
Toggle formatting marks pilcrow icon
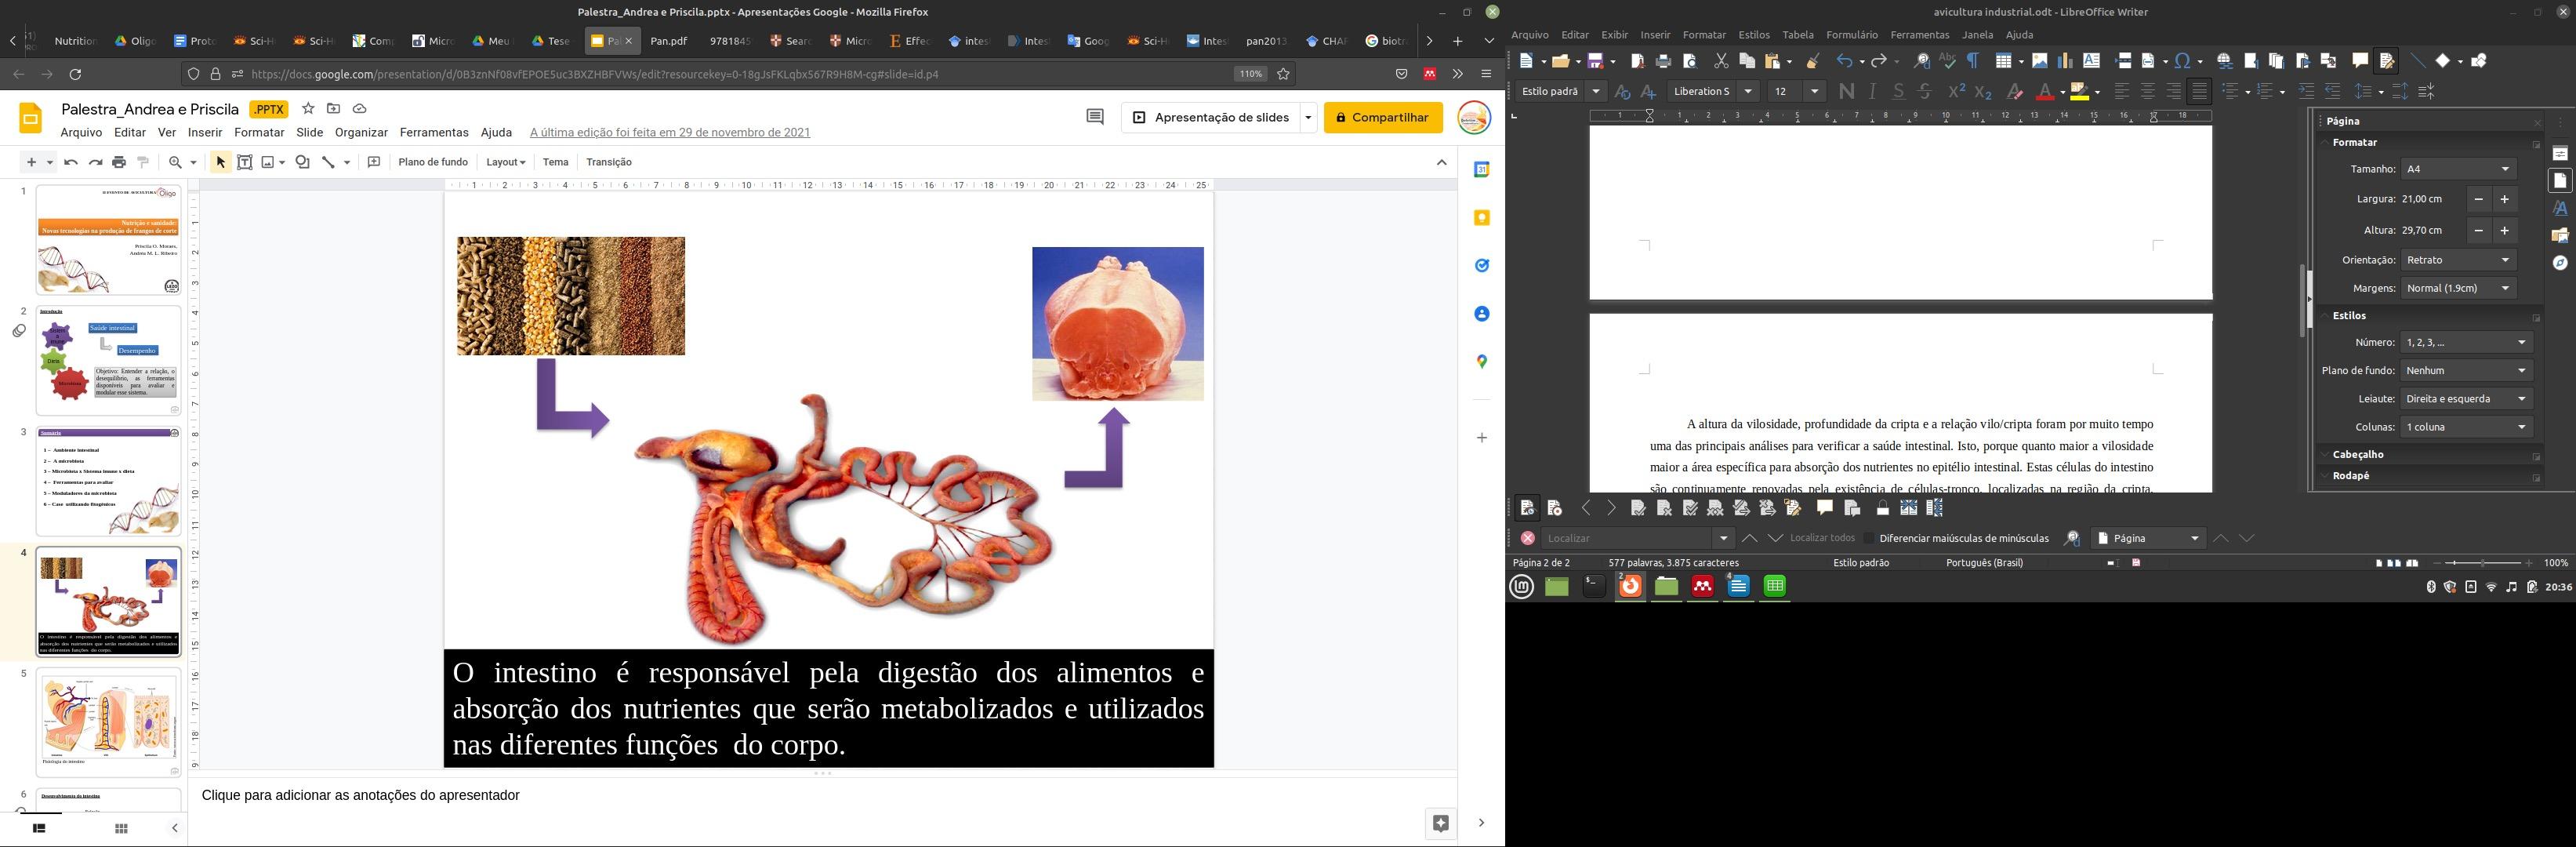pos(1973,61)
